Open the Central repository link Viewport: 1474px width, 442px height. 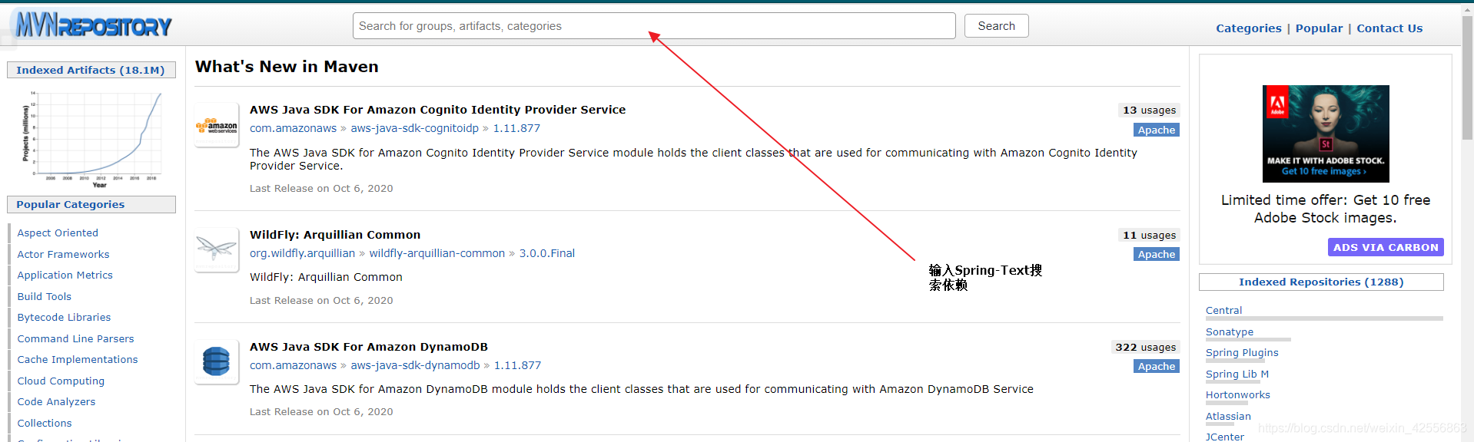pos(1223,311)
